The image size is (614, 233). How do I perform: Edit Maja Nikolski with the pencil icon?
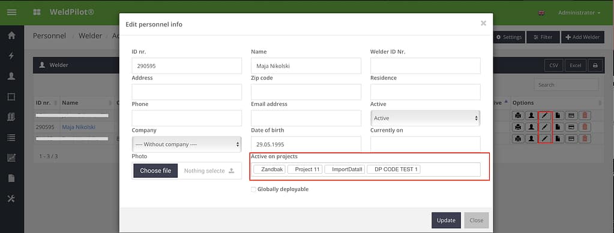pos(545,127)
